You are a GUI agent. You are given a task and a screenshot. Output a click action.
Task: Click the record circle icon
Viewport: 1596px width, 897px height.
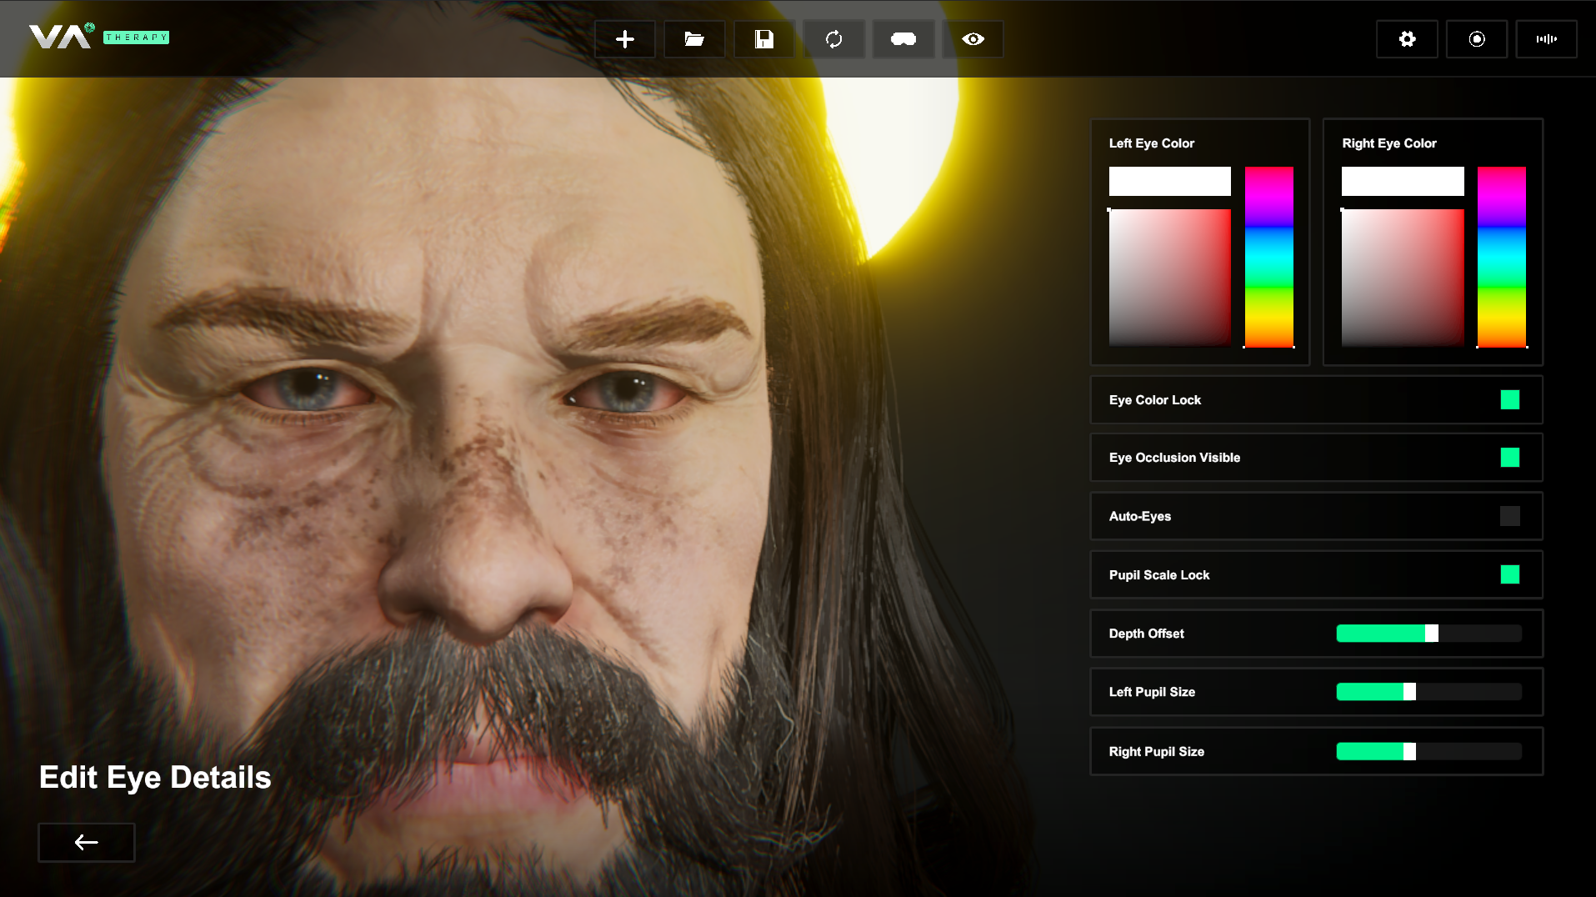pos(1476,39)
